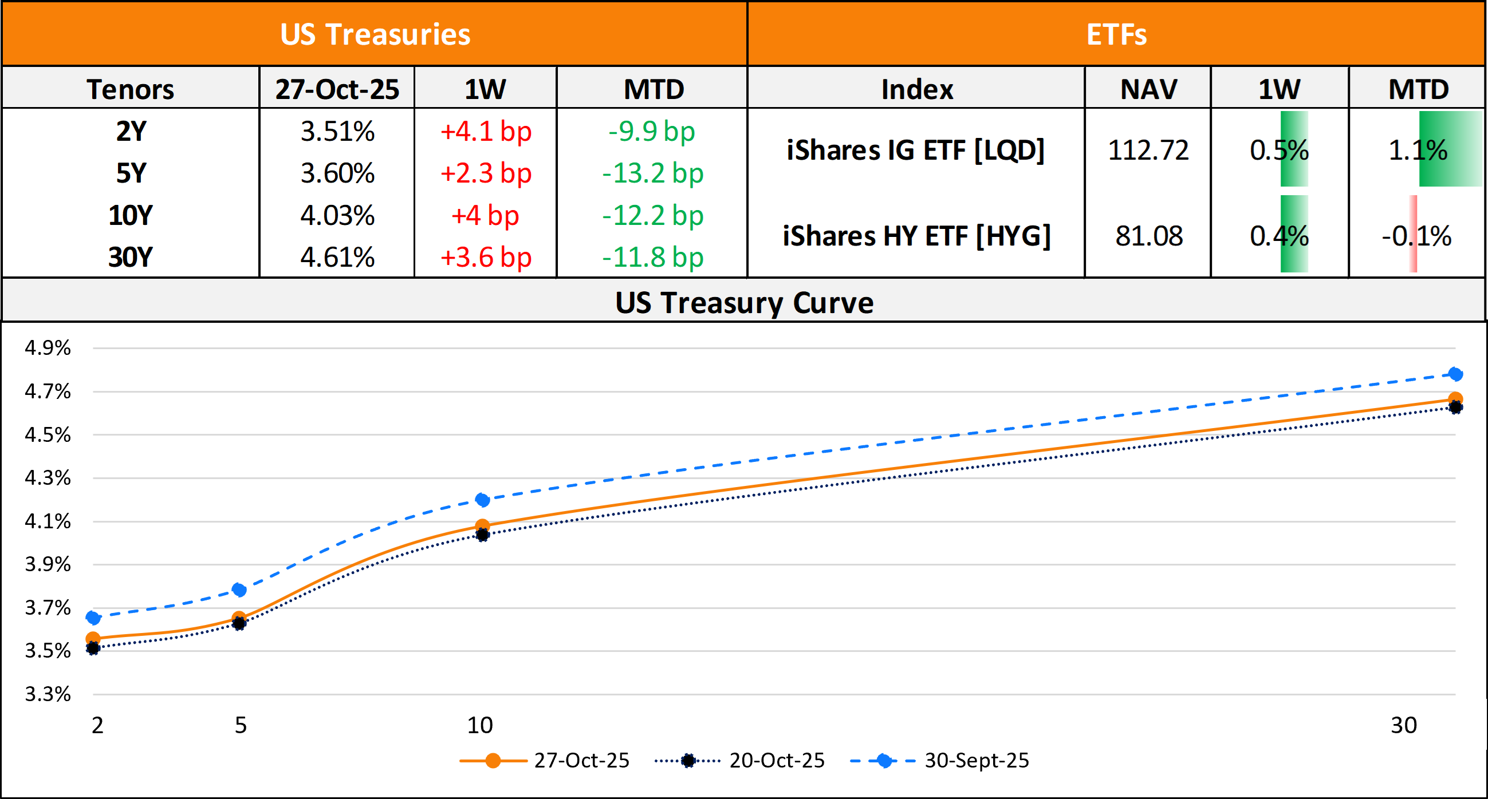
Task: Click the black 20-Oct-25 legend marker
Action: [x=687, y=761]
